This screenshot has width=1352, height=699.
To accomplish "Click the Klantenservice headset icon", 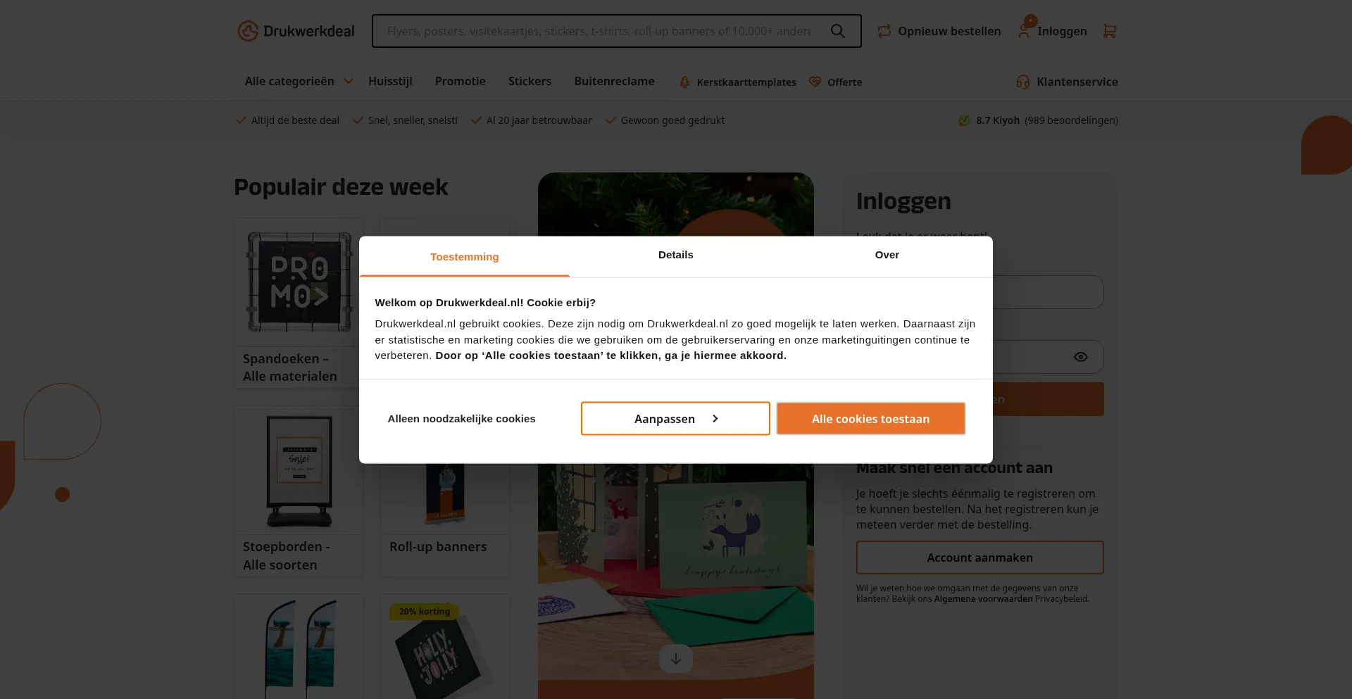I will pos(1023,82).
